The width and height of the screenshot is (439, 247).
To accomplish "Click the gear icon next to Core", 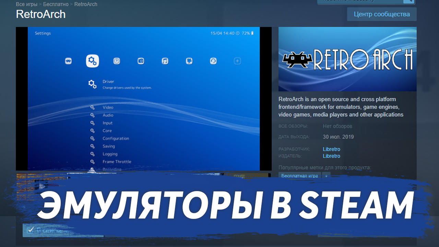I will (92, 131).
